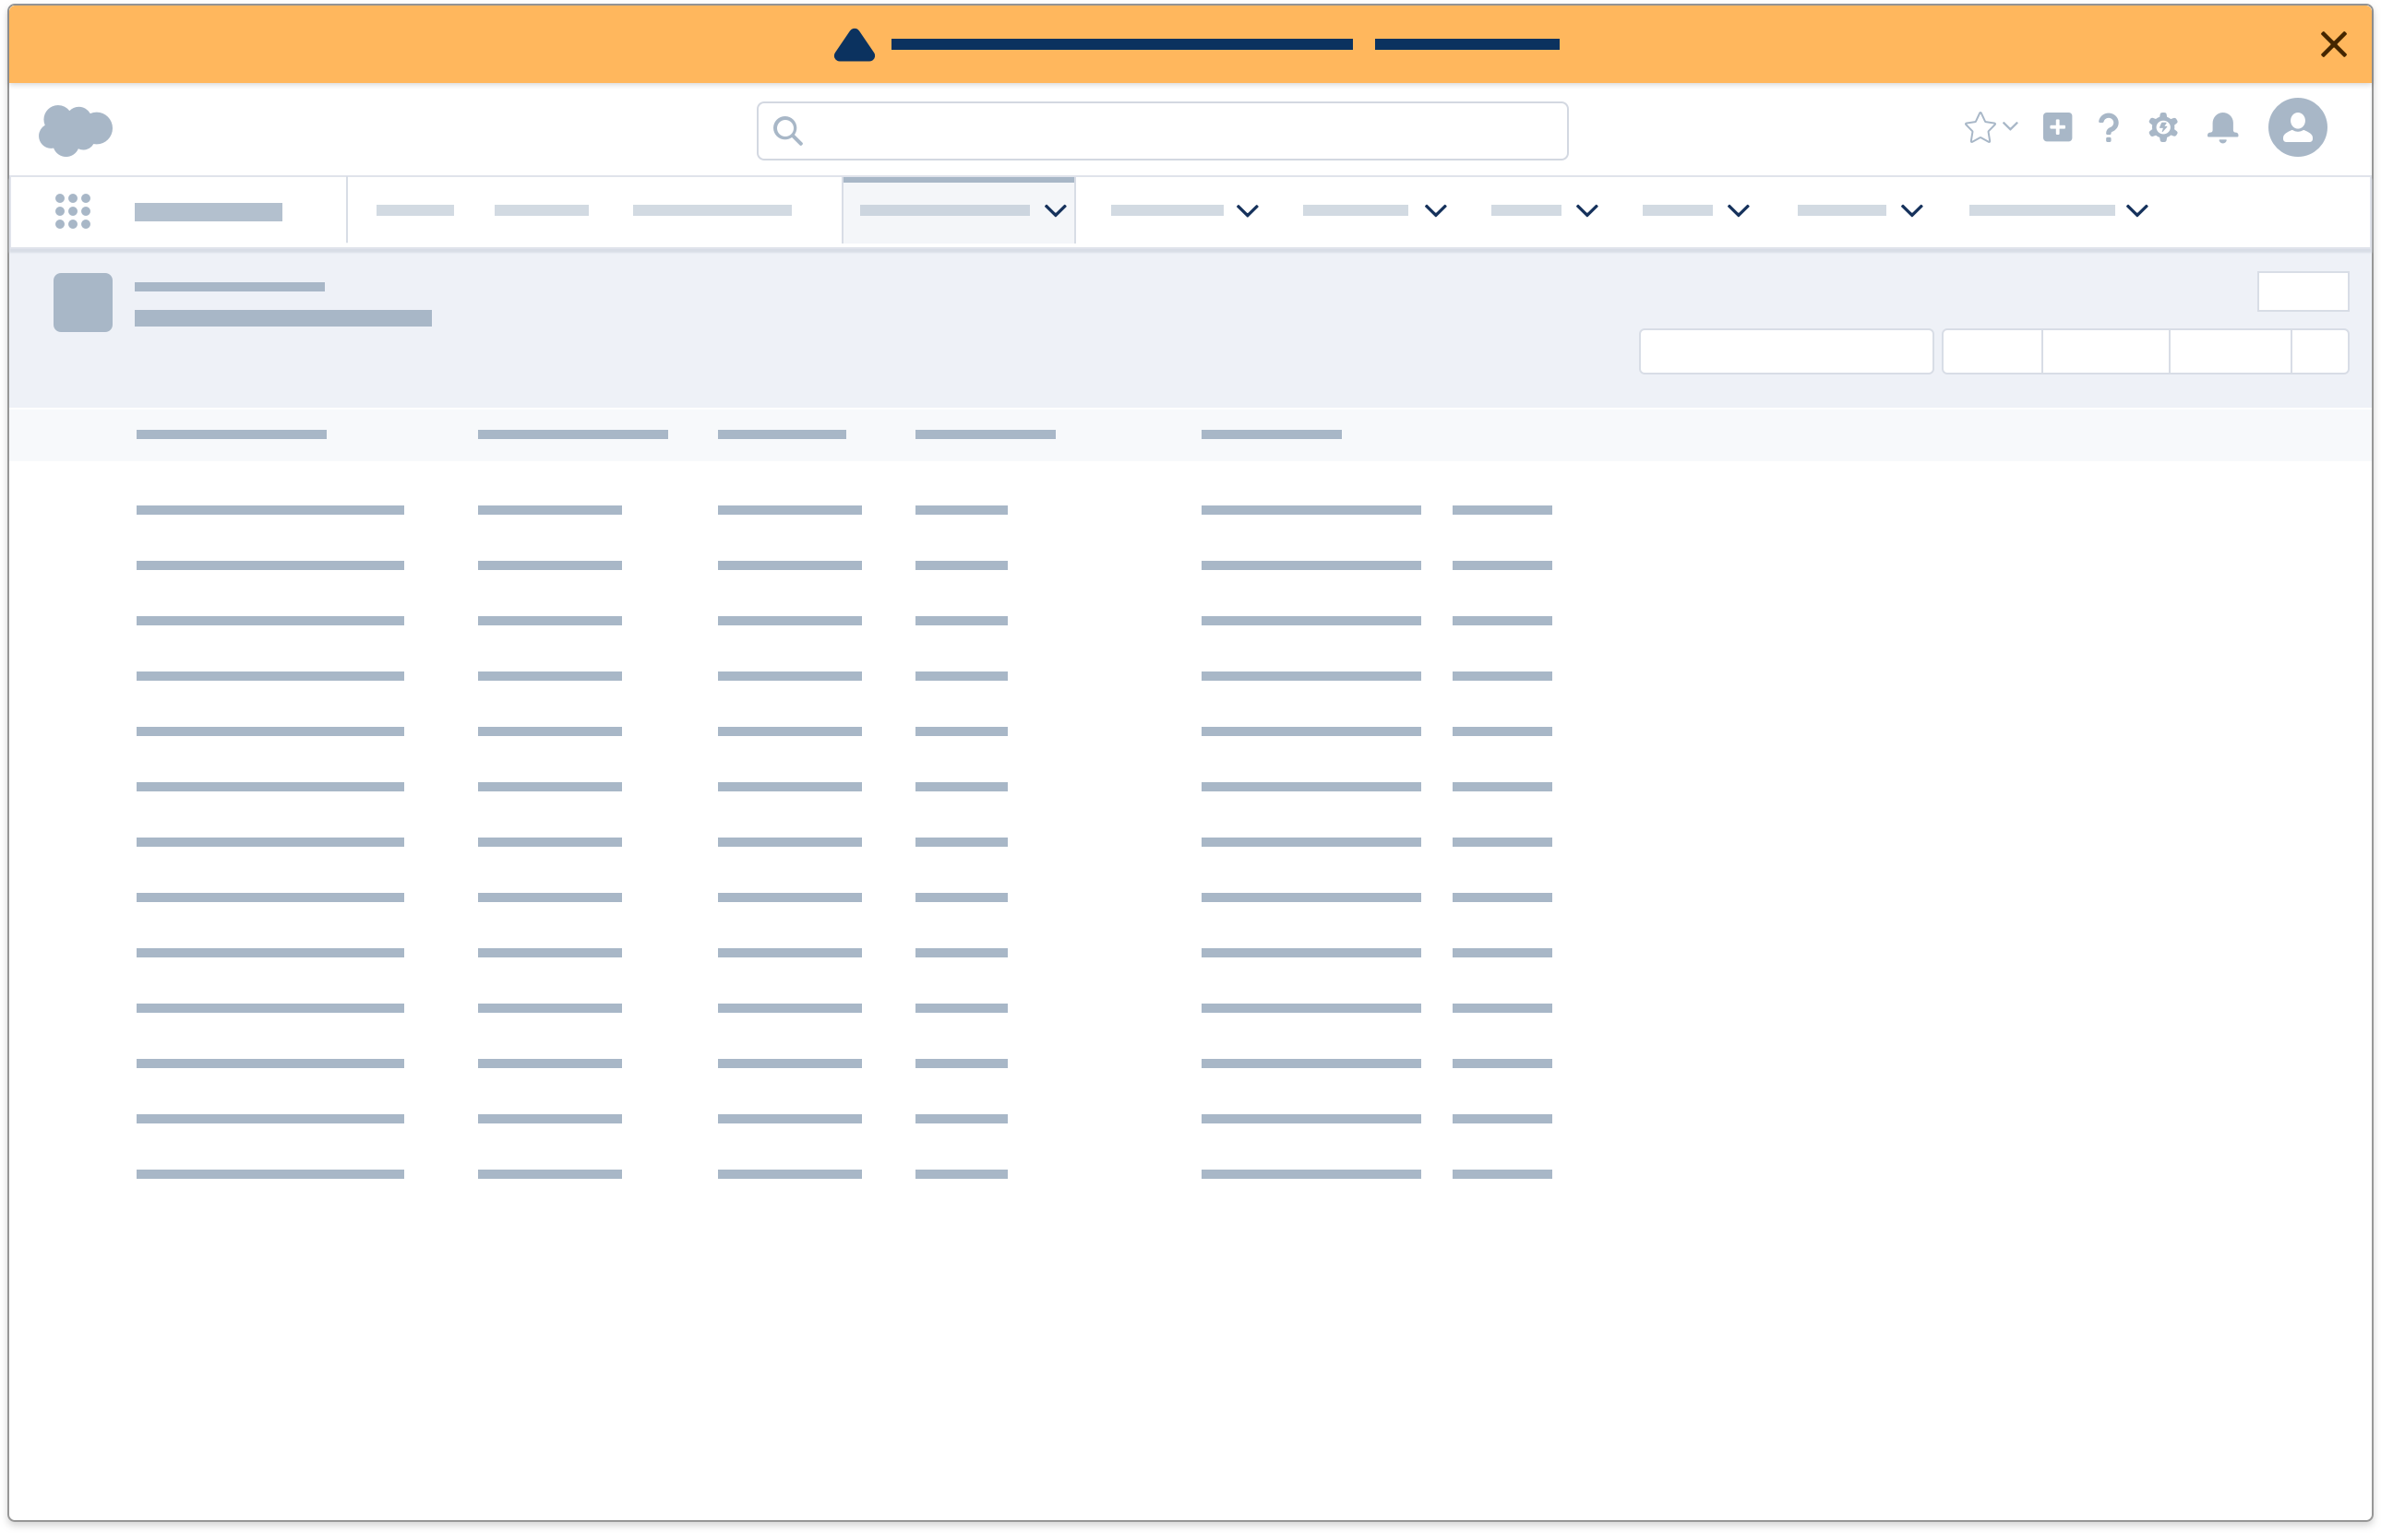
Task: Open the notifications bell icon
Action: coord(2222,127)
